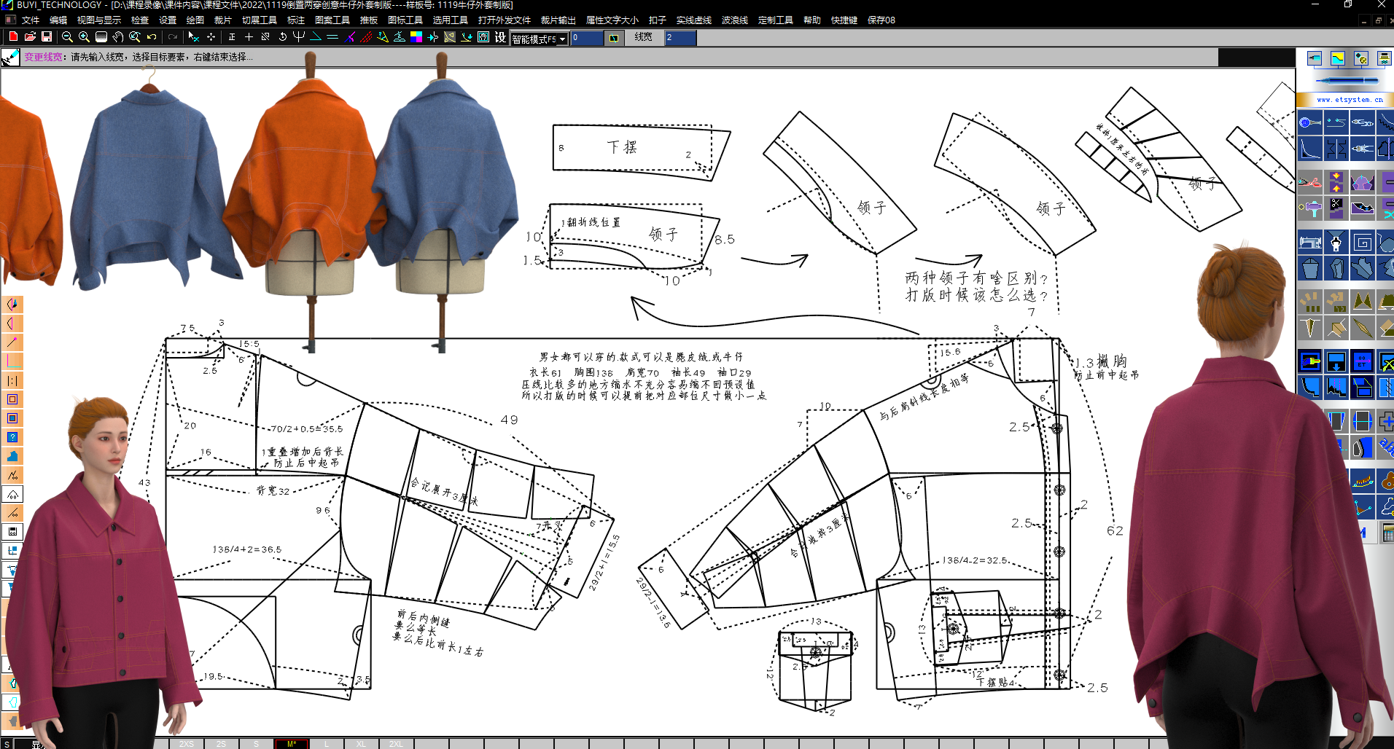Open the 裁片 menu

point(223,20)
